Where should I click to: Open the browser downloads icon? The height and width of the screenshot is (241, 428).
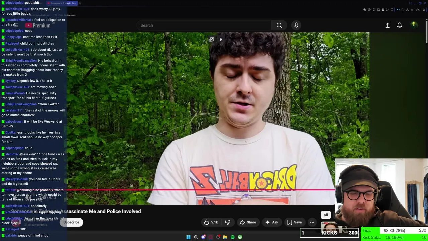(412, 10)
